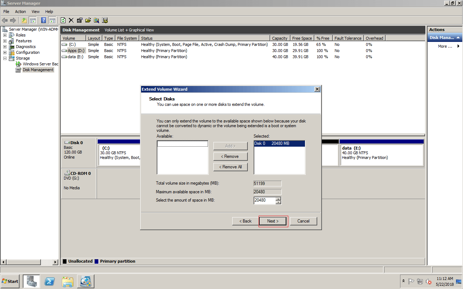This screenshot has width=463, height=289.
Task: Open the View menu
Action: coord(35,12)
